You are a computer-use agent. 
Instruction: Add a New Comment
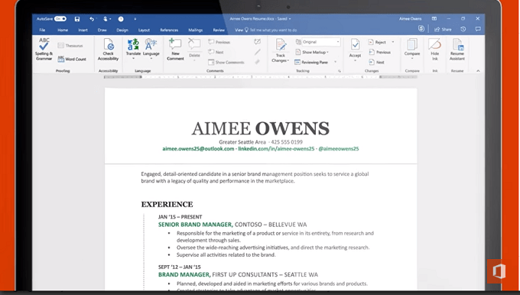coord(175,49)
